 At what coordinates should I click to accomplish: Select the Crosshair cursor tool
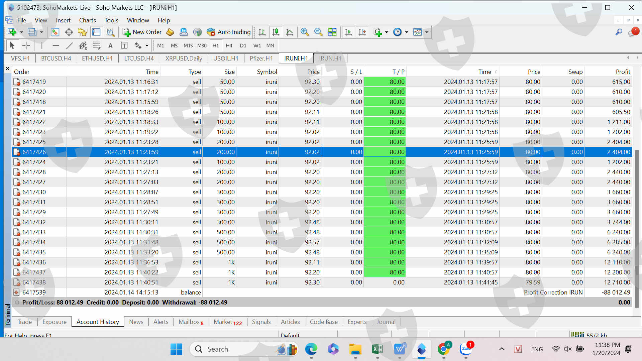(26, 45)
